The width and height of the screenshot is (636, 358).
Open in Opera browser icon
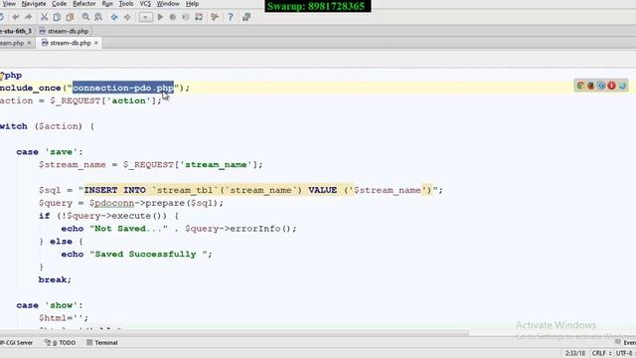[x=612, y=86]
